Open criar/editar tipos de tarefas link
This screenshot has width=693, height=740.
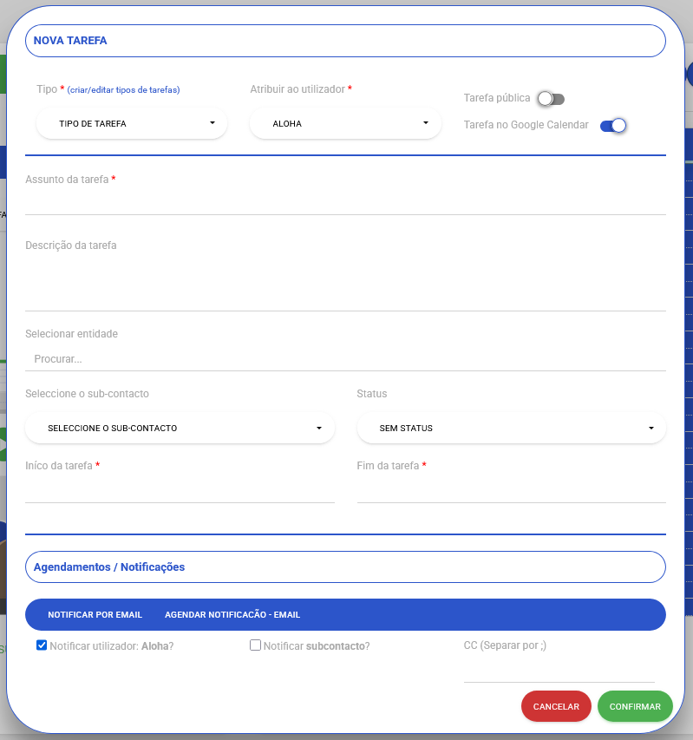point(123,90)
